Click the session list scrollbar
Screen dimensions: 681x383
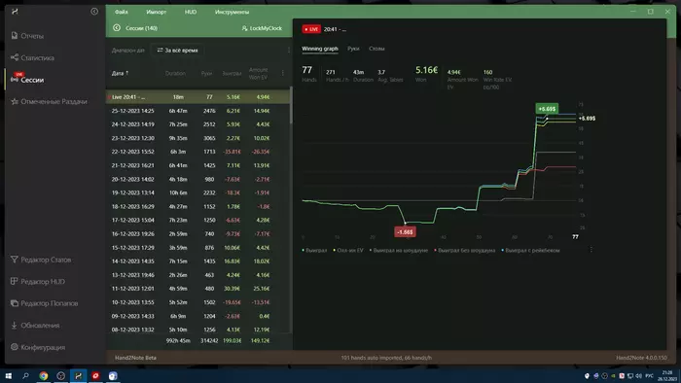coord(291,105)
